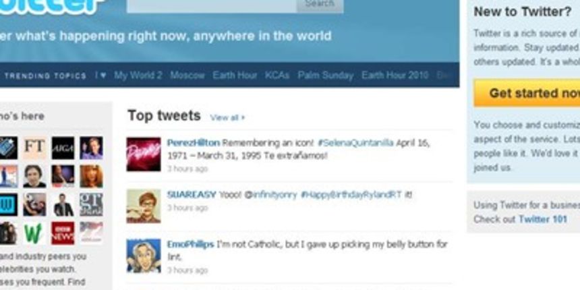View SUAREASY's profile picture
The image size is (580, 290).
(144, 206)
